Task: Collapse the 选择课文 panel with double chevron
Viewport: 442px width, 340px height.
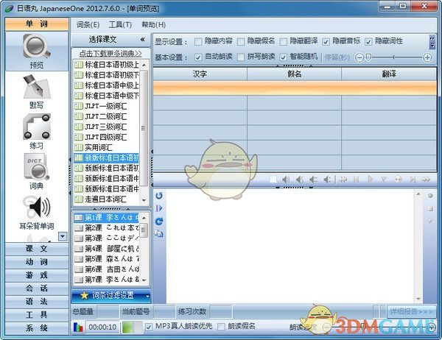Action: (x=141, y=39)
